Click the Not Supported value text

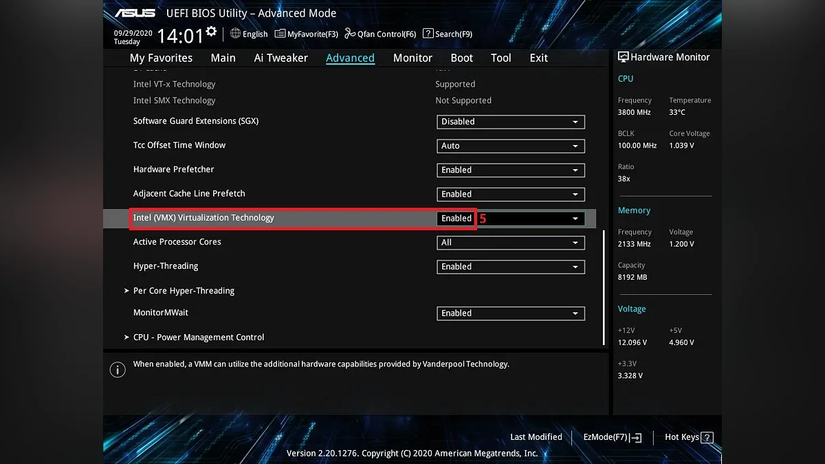tap(463, 100)
